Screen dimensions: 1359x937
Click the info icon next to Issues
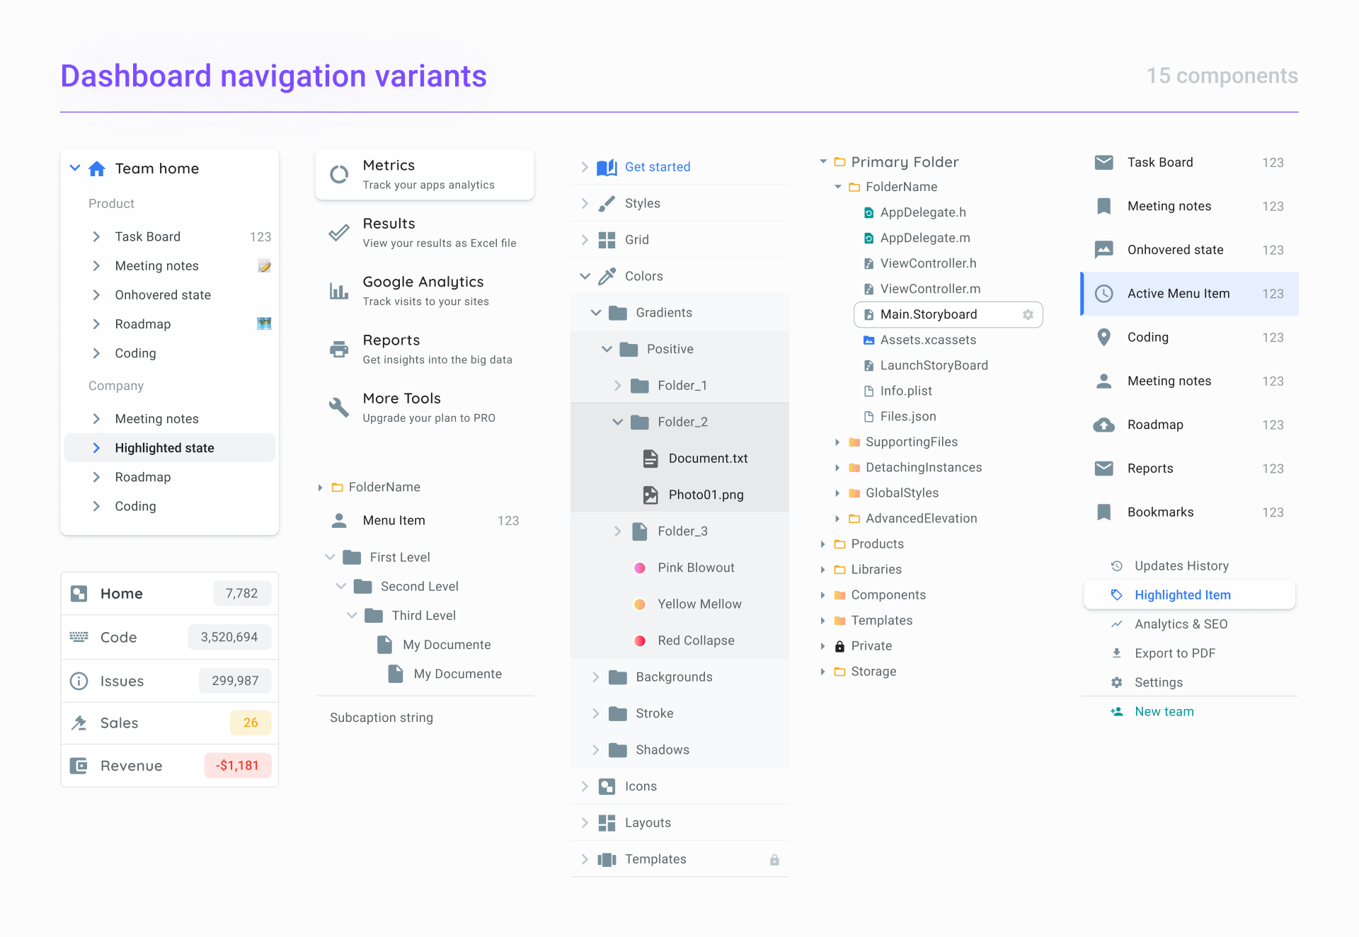[x=79, y=681]
